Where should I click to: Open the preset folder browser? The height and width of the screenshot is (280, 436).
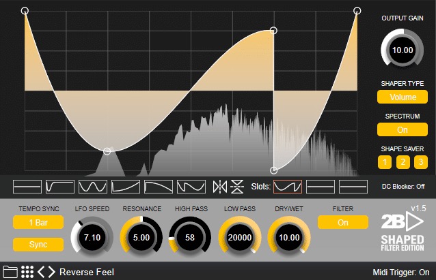tap(10, 272)
